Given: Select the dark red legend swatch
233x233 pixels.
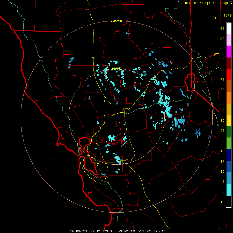Looking at the screenshot, I should point(229,63).
